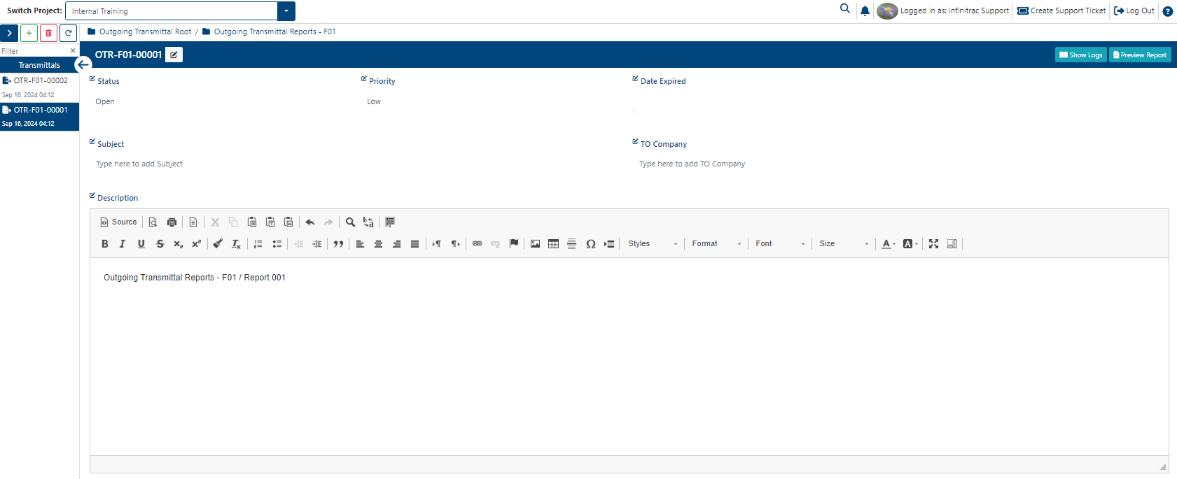Click the Preview Report button
1177x479 pixels.
(x=1140, y=55)
